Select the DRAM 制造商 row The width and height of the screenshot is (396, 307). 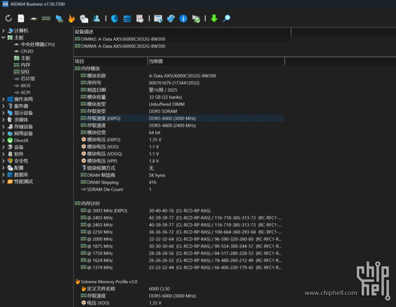coord(182,175)
